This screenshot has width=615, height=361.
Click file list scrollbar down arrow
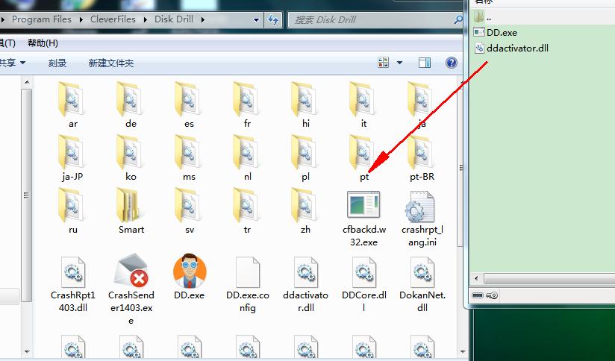point(462,351)
